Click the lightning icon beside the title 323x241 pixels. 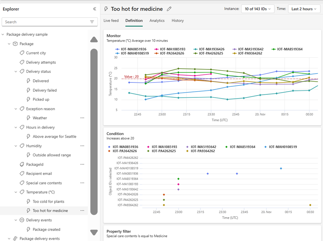106,9
